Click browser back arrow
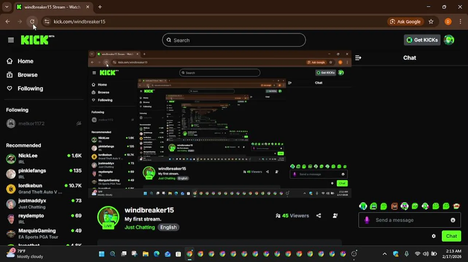468x262 pixels. [8, 21]
